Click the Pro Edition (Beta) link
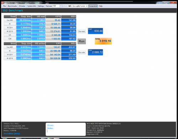 coord(12,134)
